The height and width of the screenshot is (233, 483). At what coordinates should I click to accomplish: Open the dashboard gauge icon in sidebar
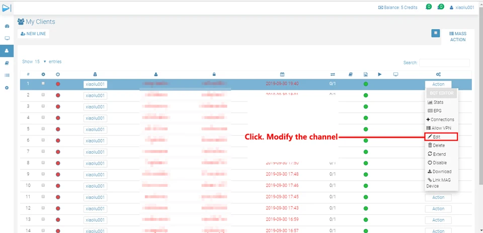coord(7,27)
